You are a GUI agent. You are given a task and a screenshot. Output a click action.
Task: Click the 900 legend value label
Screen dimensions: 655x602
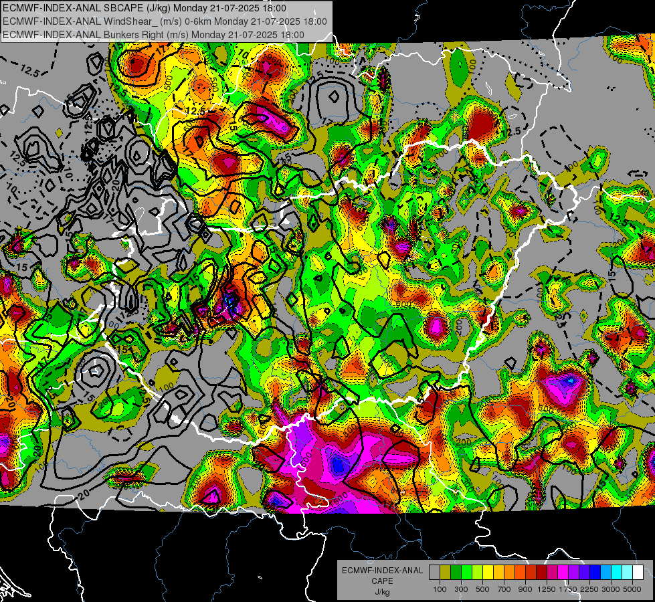pyautogui.click(x=525, y=589)
